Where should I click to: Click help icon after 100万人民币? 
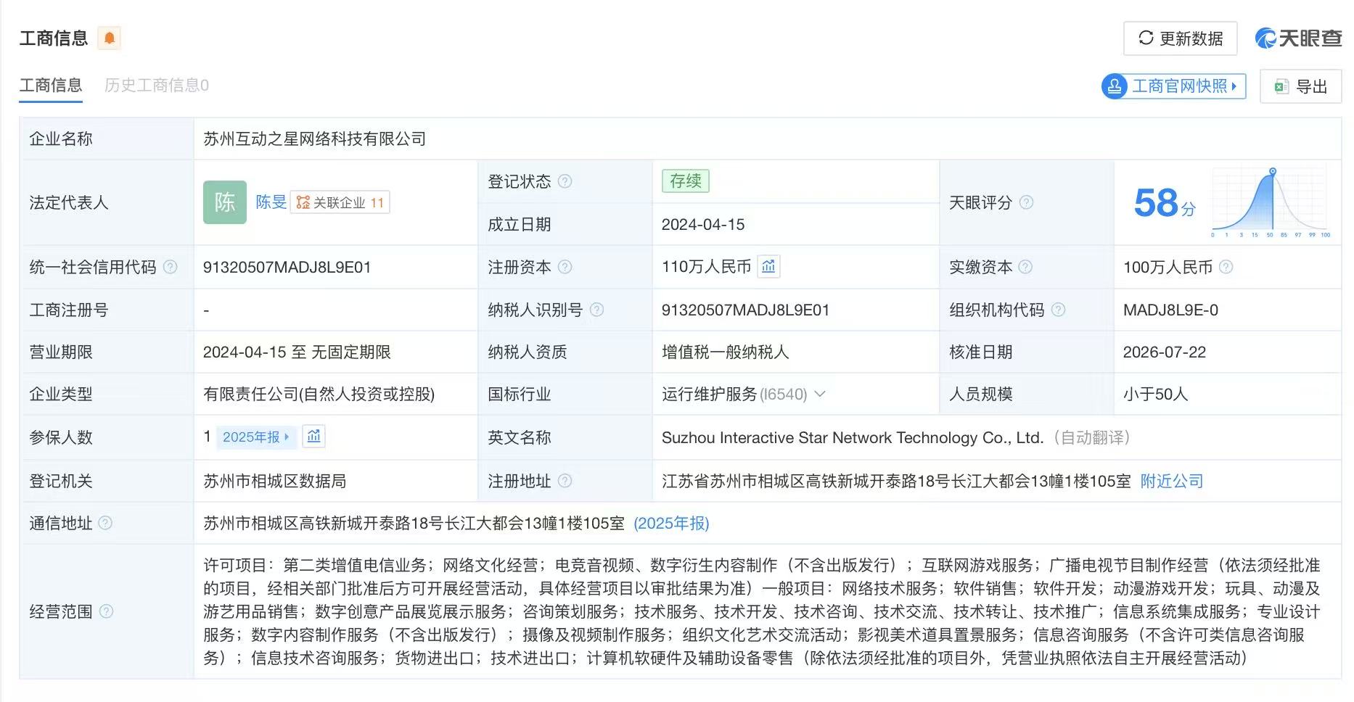[x=1226, y=267]
